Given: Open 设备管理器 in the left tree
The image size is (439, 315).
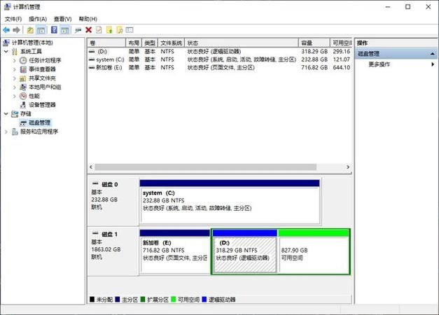Looking at the screenshot, I should (x=41, y=104).
